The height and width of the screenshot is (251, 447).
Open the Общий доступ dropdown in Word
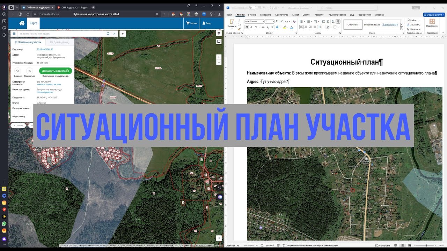pyautogui.click(x=434, y=15)
